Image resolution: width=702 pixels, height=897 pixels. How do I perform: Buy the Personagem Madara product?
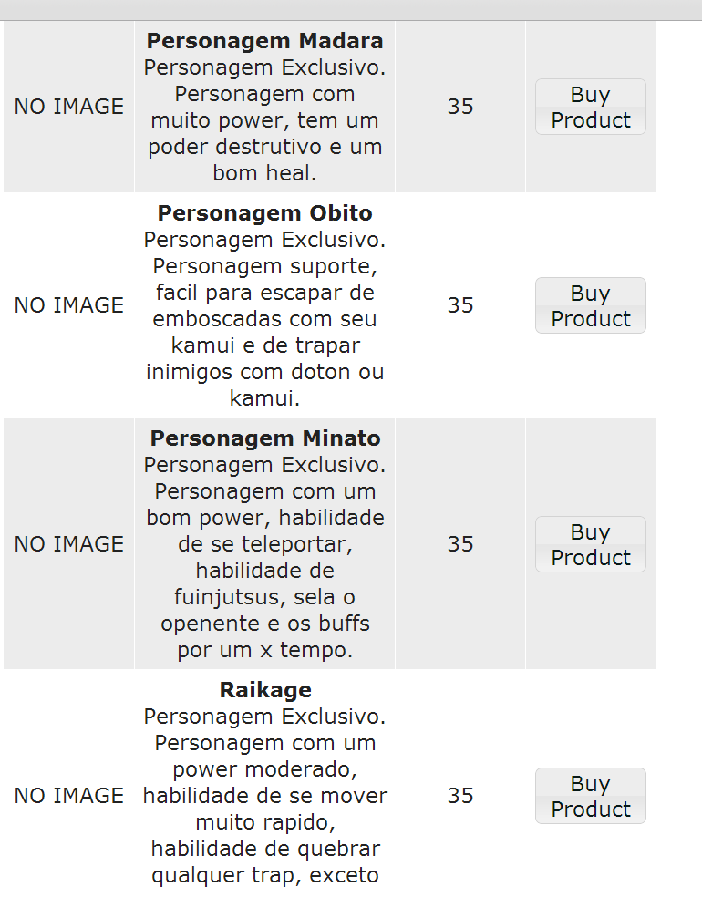[x=591, y=107]
